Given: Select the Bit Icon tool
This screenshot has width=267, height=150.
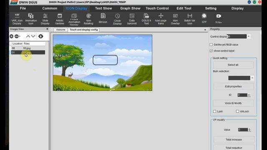Looking at the screenshot, I should (x=103, y=18).
